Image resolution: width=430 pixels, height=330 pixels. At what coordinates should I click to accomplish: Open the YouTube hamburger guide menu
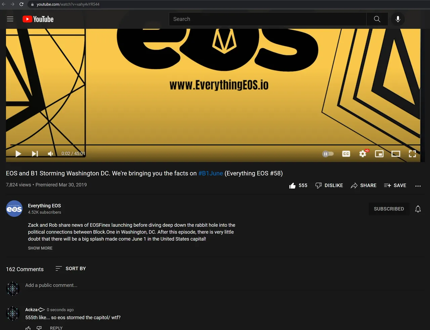(10, 19)
